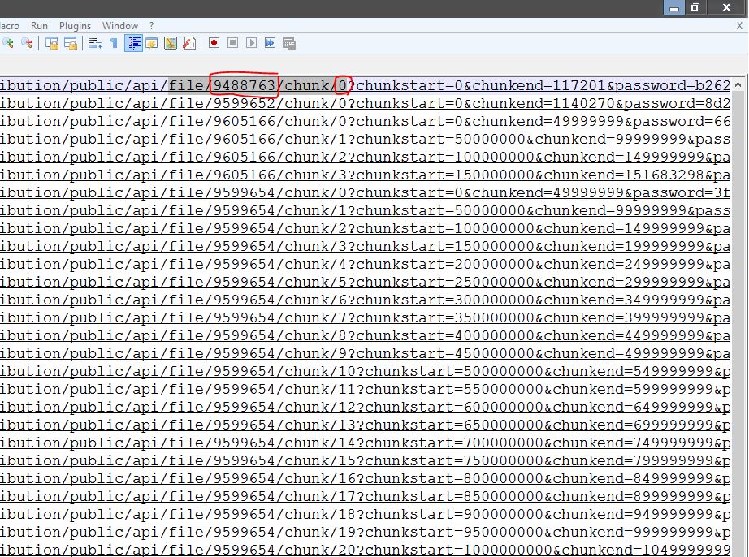This screenshot has width=749, height=557.
Task: Click the line with chunk/9 chunkstart=450000000
Action: pos(366,354)
